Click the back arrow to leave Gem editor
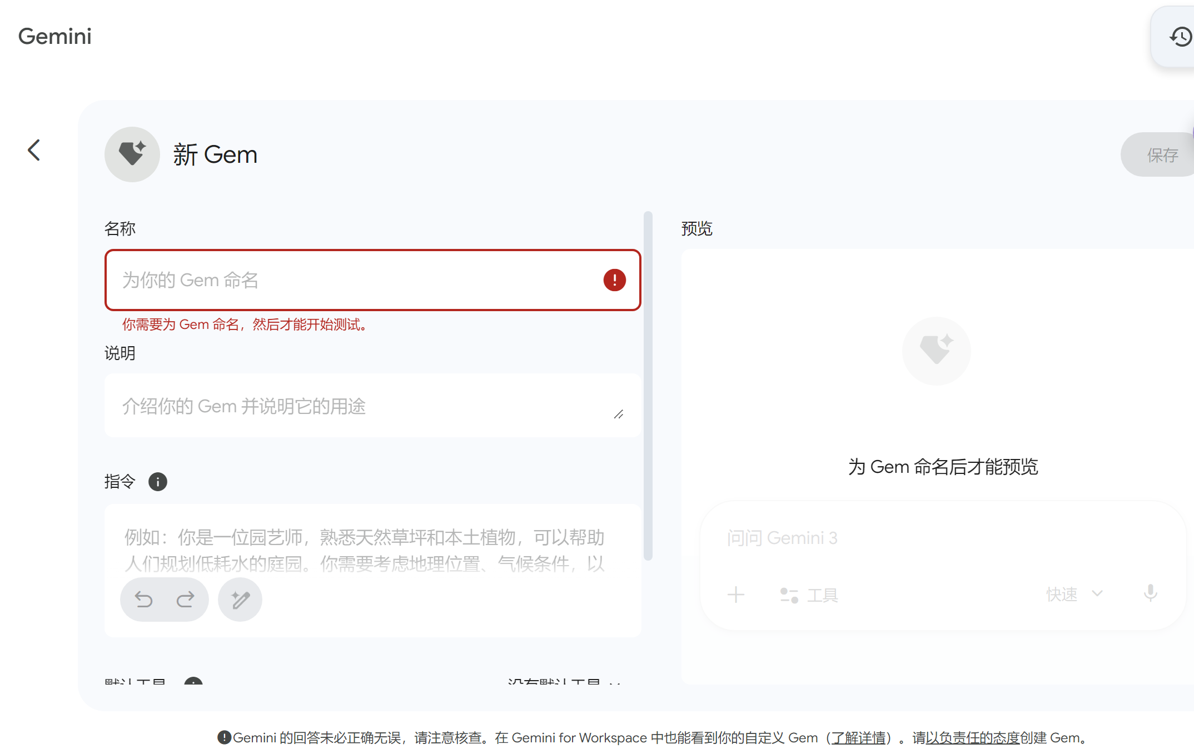 [x=33, y=150]
